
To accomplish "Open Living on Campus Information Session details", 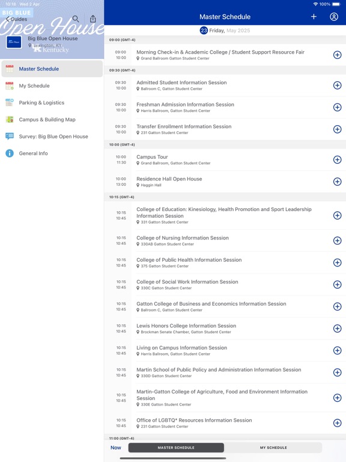I will tap(225, 350).
